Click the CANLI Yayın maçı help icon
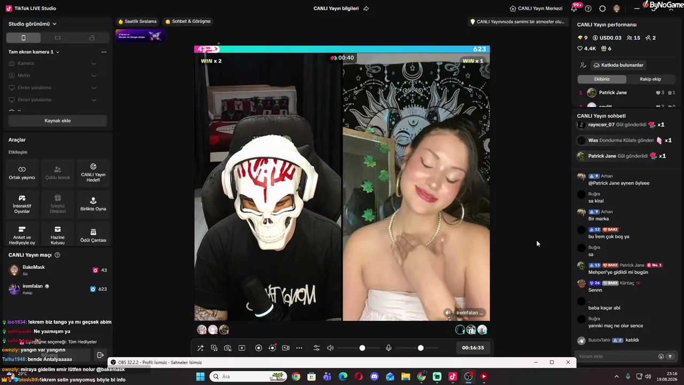684x385 pixels. pyautogui.click(x=57, y=255)
